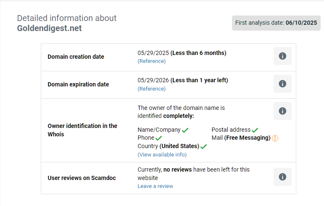Image resolution: width=324 pixels, height=206 pixels.
Task: Click the info icon for Domain creation date
Action: point(282,56)
